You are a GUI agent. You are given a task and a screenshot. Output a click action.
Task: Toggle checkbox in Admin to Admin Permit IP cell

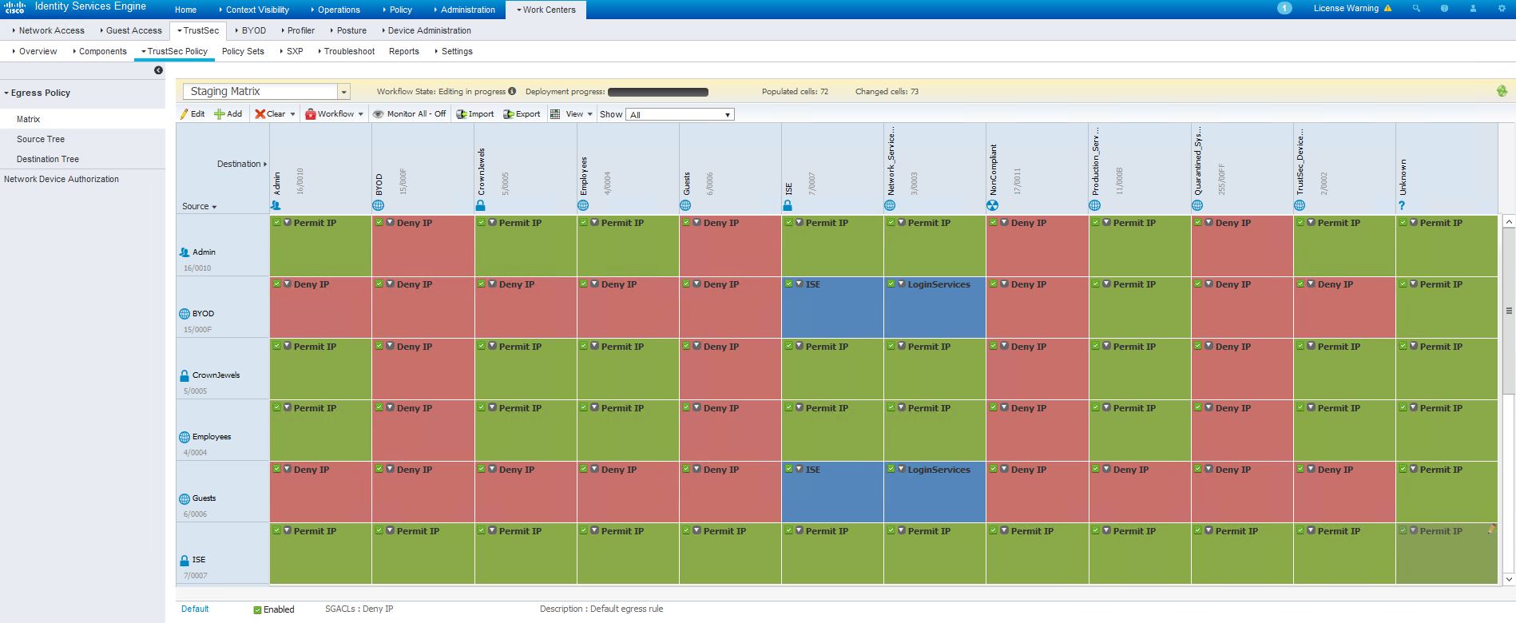(276, 223)
